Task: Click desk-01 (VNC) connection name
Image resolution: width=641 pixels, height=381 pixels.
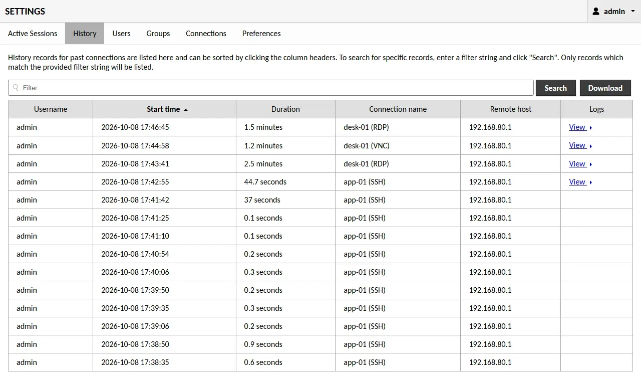Action: (x=367, y=146)
